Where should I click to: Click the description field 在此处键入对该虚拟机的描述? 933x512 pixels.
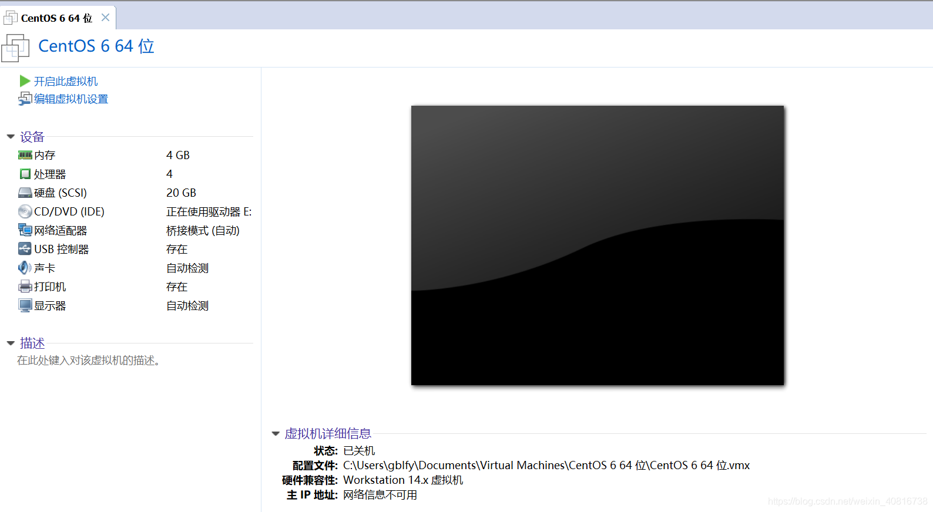89,361
